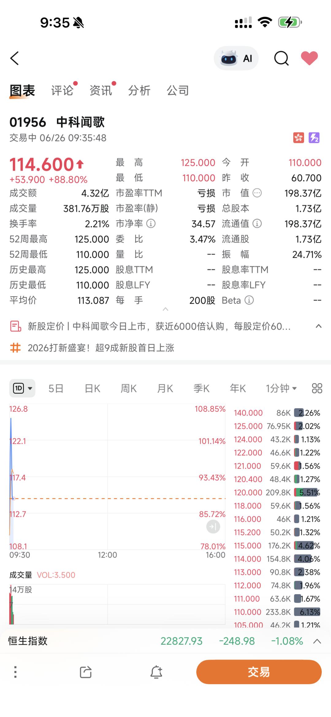Tap the 120.000 price level row

[x=277, y=492]
